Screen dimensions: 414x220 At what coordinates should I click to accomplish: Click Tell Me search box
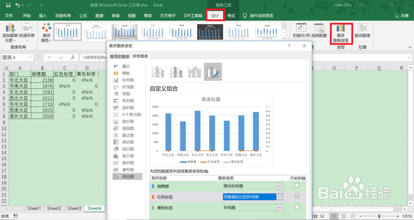coord(258,16)
